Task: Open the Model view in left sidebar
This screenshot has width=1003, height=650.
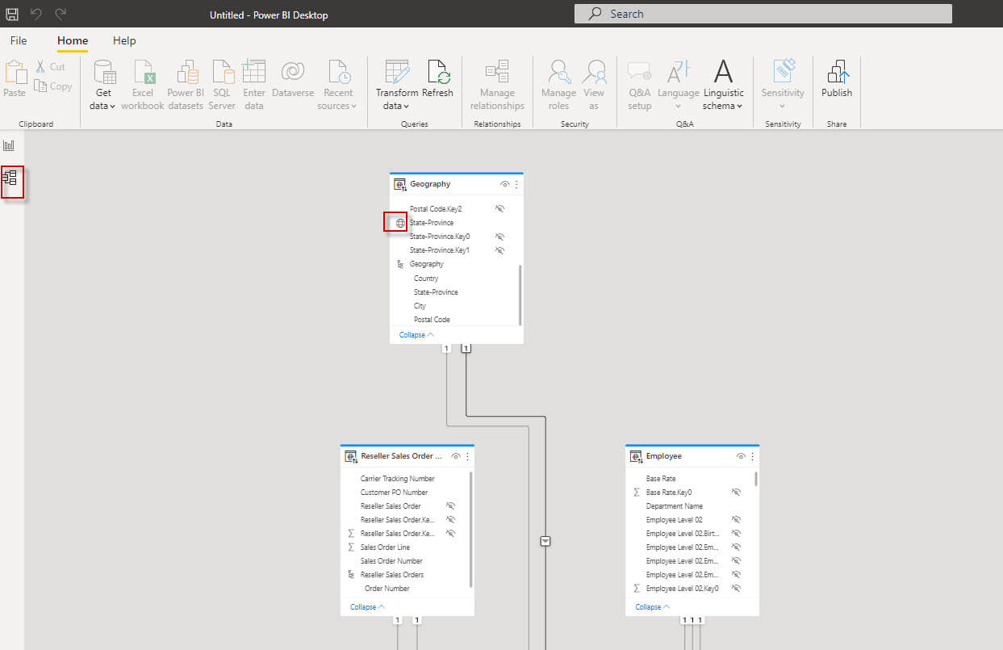Action: 10,178
